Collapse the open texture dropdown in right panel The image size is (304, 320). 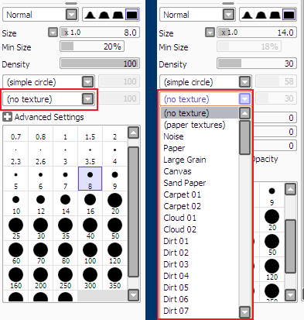(x=244, y=99)
